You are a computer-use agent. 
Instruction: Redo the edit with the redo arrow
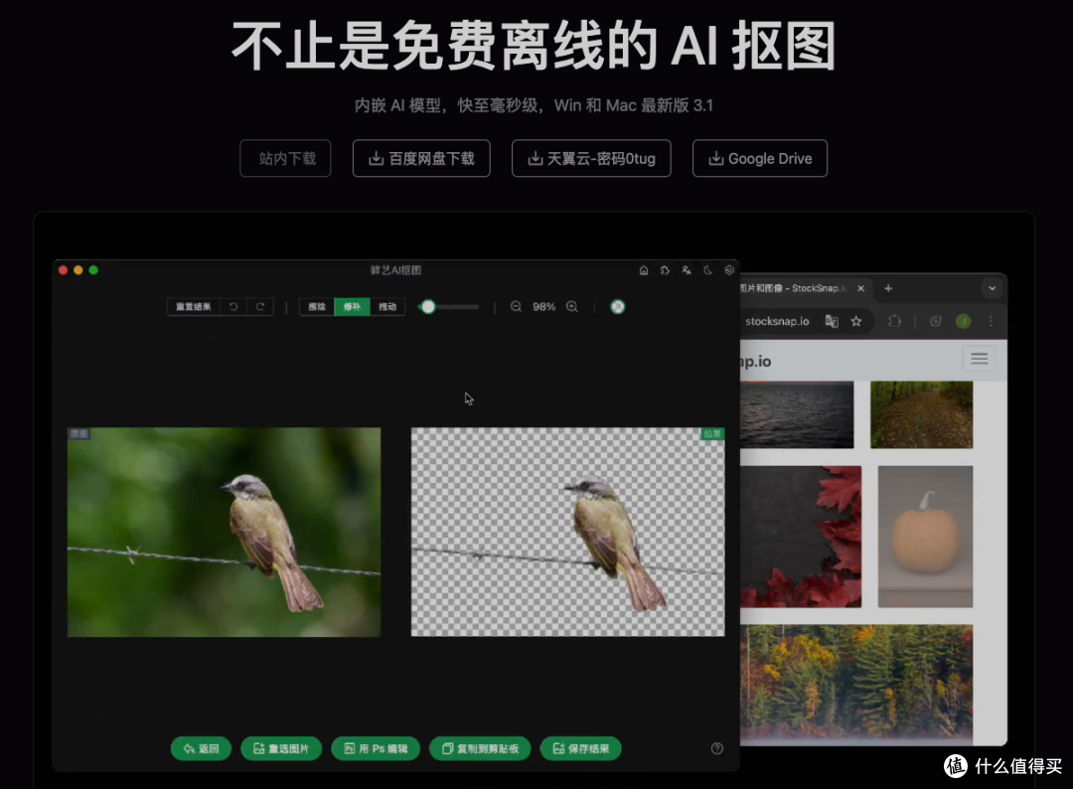(x=260, y=307)
